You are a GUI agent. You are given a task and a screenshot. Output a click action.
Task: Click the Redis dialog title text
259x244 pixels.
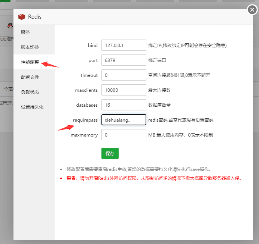click(35, 17)
